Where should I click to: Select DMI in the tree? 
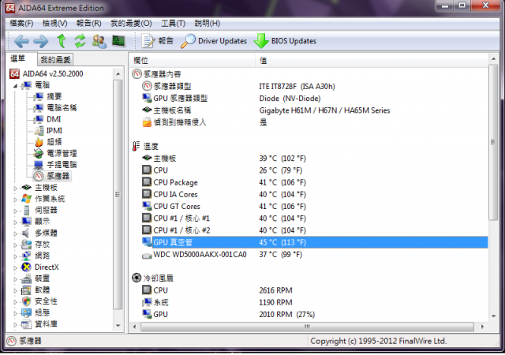54,119
